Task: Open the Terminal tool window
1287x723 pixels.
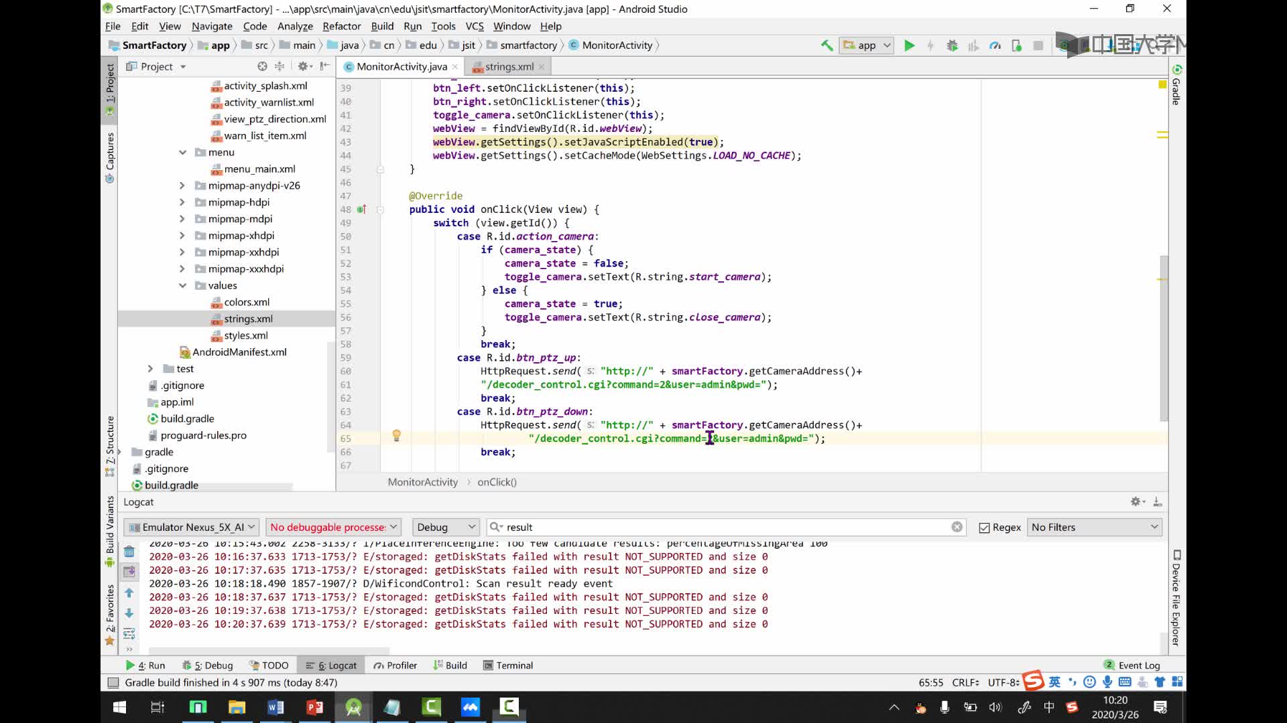Action: click(x=508, y=665)
